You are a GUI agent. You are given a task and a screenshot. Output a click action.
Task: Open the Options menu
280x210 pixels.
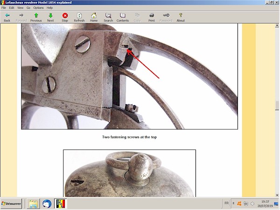[x=38, y=7]
